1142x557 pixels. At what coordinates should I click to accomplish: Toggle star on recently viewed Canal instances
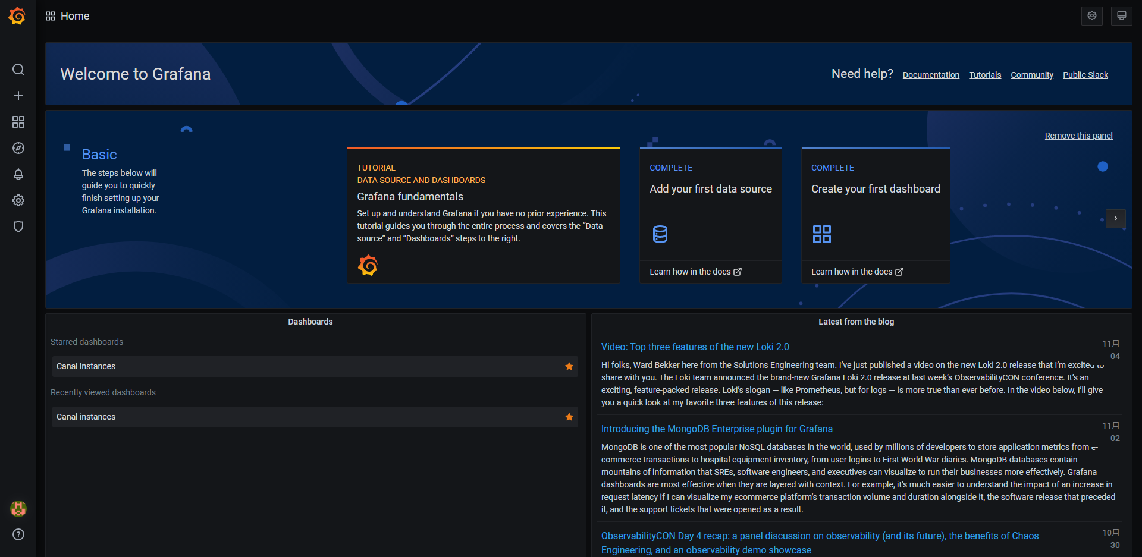tap(569, 417)
